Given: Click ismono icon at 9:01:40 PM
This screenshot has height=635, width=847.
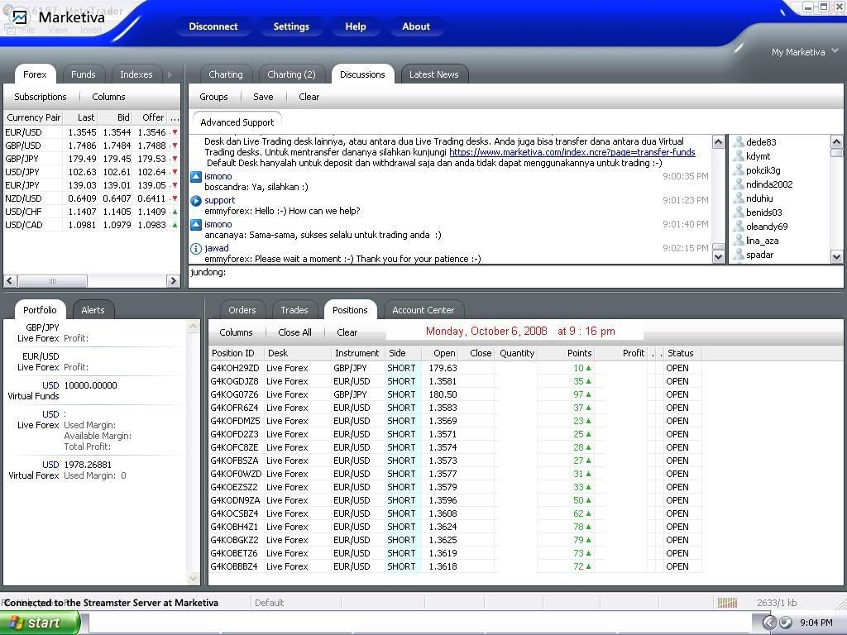Looking at the screenshot, I should point(196,224).
